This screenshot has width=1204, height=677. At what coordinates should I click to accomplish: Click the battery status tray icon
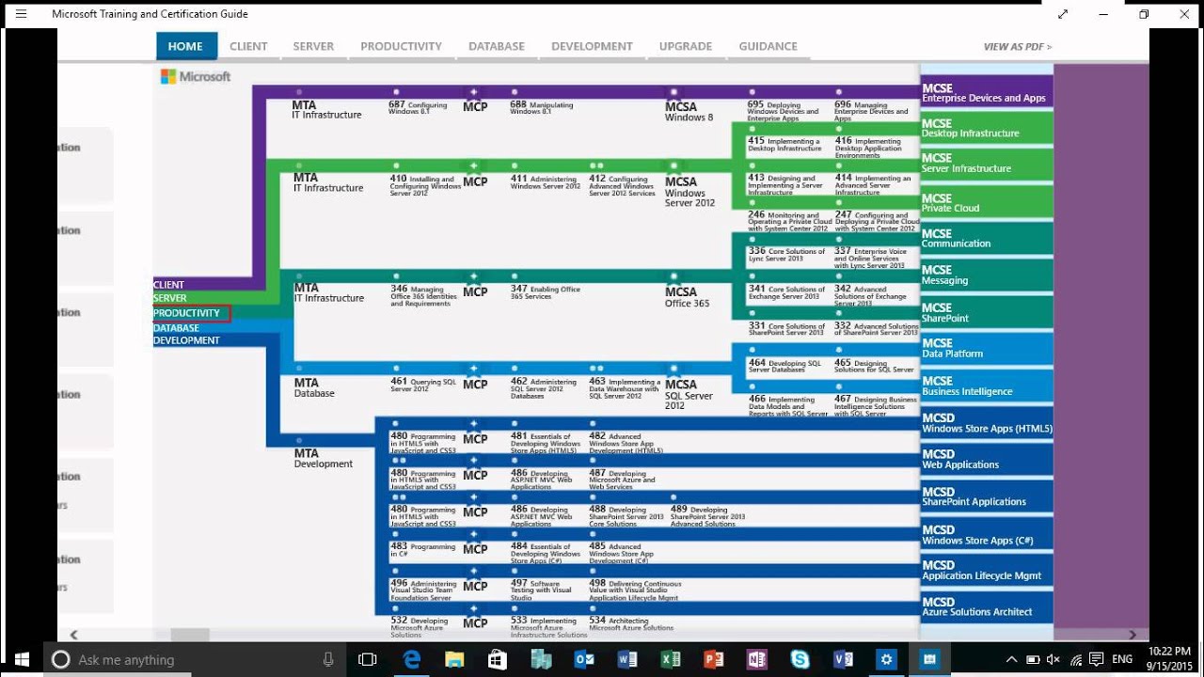click(1033, 659)
